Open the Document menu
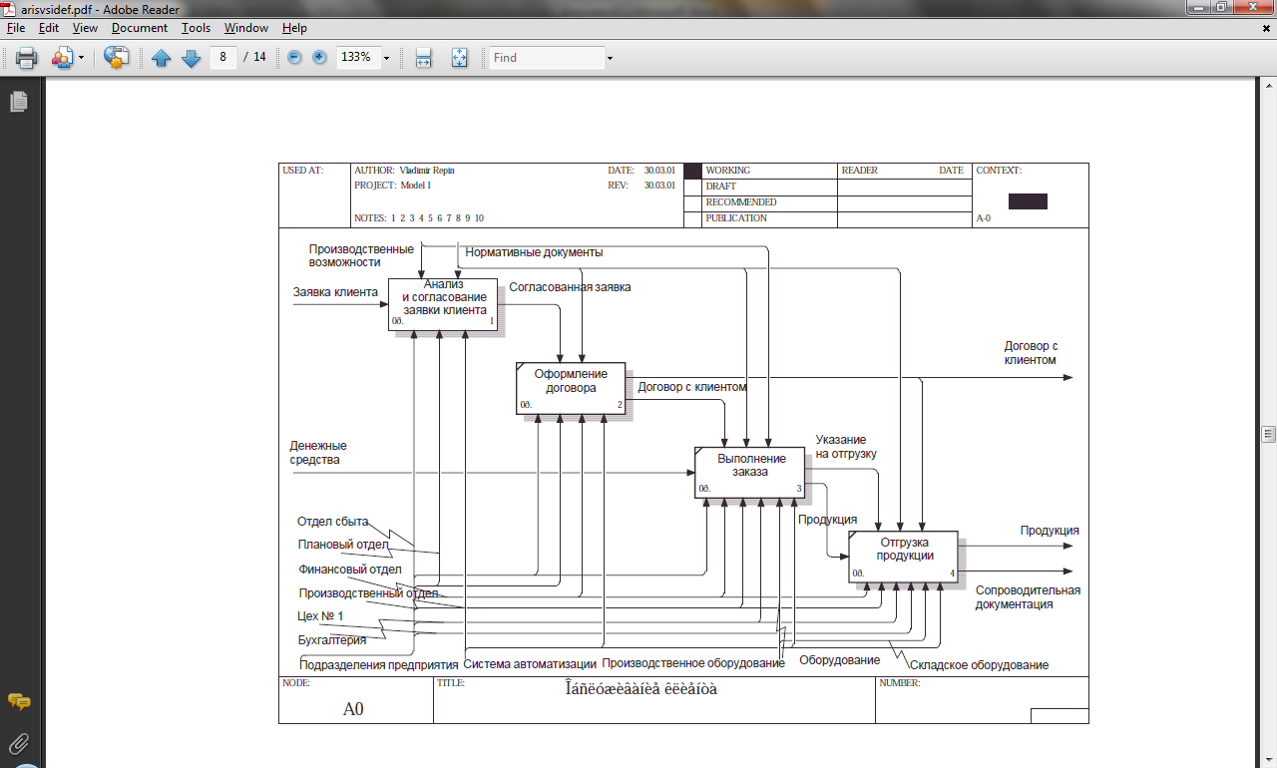The width and height of the screenshot is (1277, 768). tap(140, 28)
